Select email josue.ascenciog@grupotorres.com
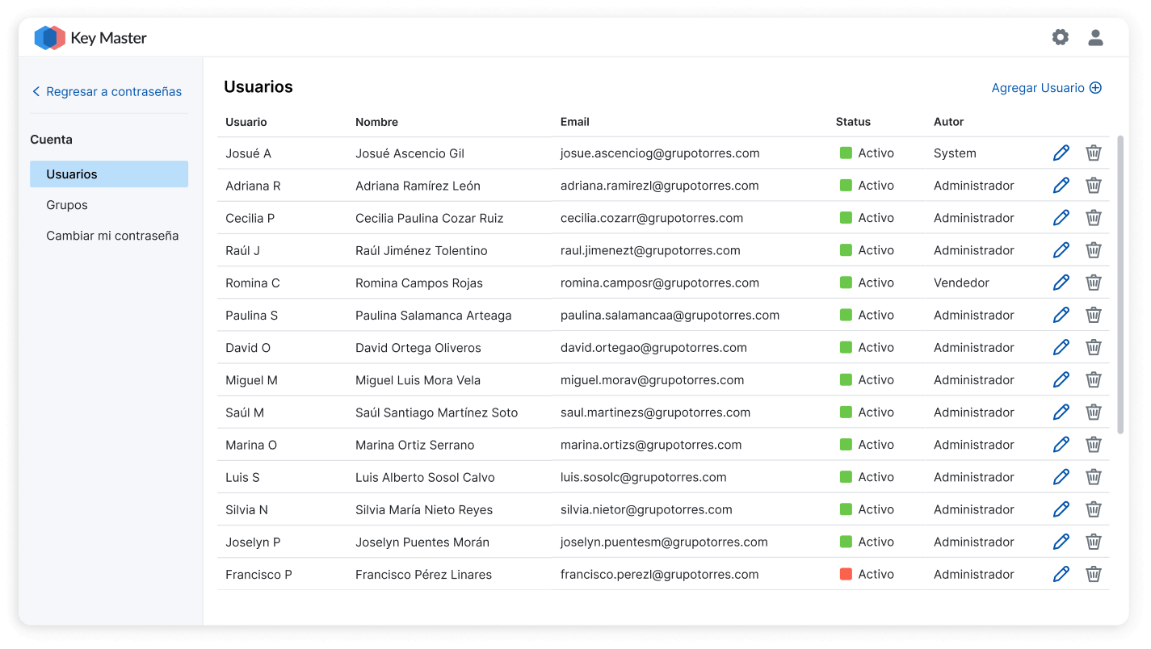The height and width of the screenshot is (649, 1151). (x=660, y=153)
